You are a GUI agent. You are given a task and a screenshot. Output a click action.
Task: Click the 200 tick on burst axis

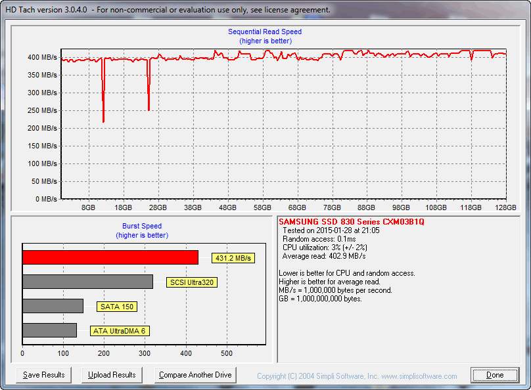(104, 353)
